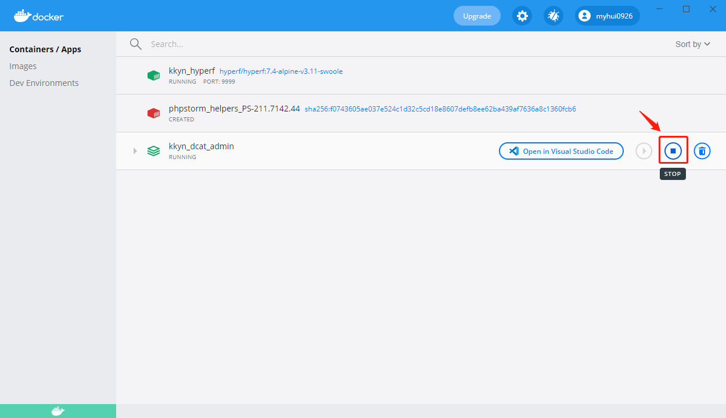The height and width of the screenshot is (418, 726).
Task: Open the Sort by dropdown
Action: pyautogui.click(x=692, y=44)
